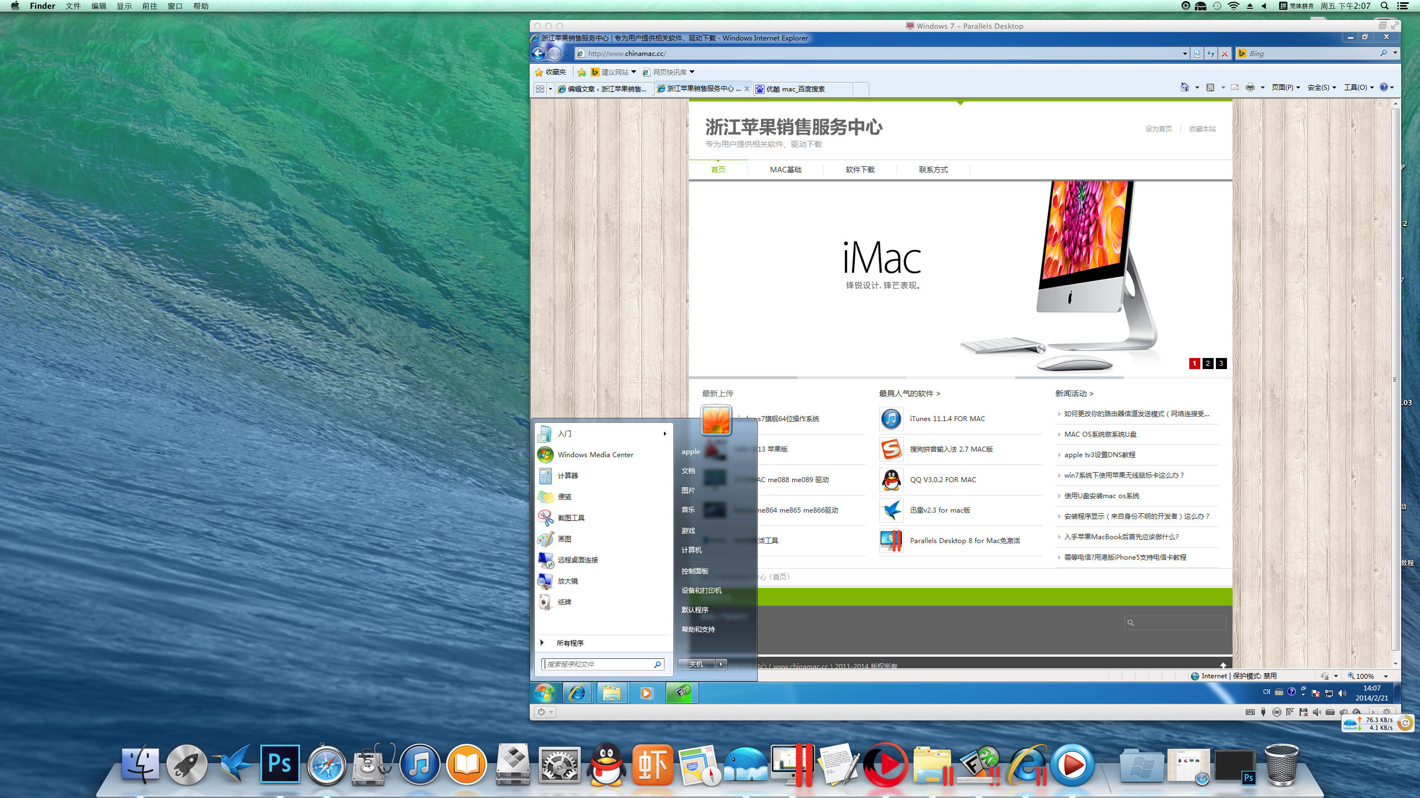The height and width of the screenshot is (798, 1420).
Task: Open iTunes in the Dock
Action: pos(419,765)
